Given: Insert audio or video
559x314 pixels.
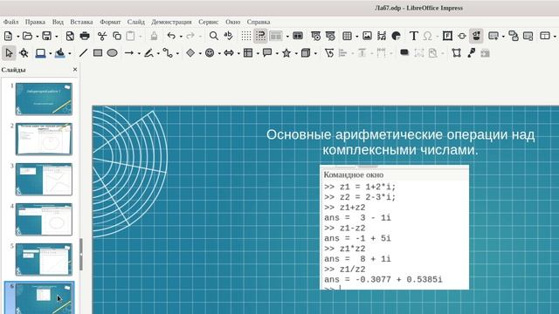Looking at the screenshot, I should pos(382,36).
